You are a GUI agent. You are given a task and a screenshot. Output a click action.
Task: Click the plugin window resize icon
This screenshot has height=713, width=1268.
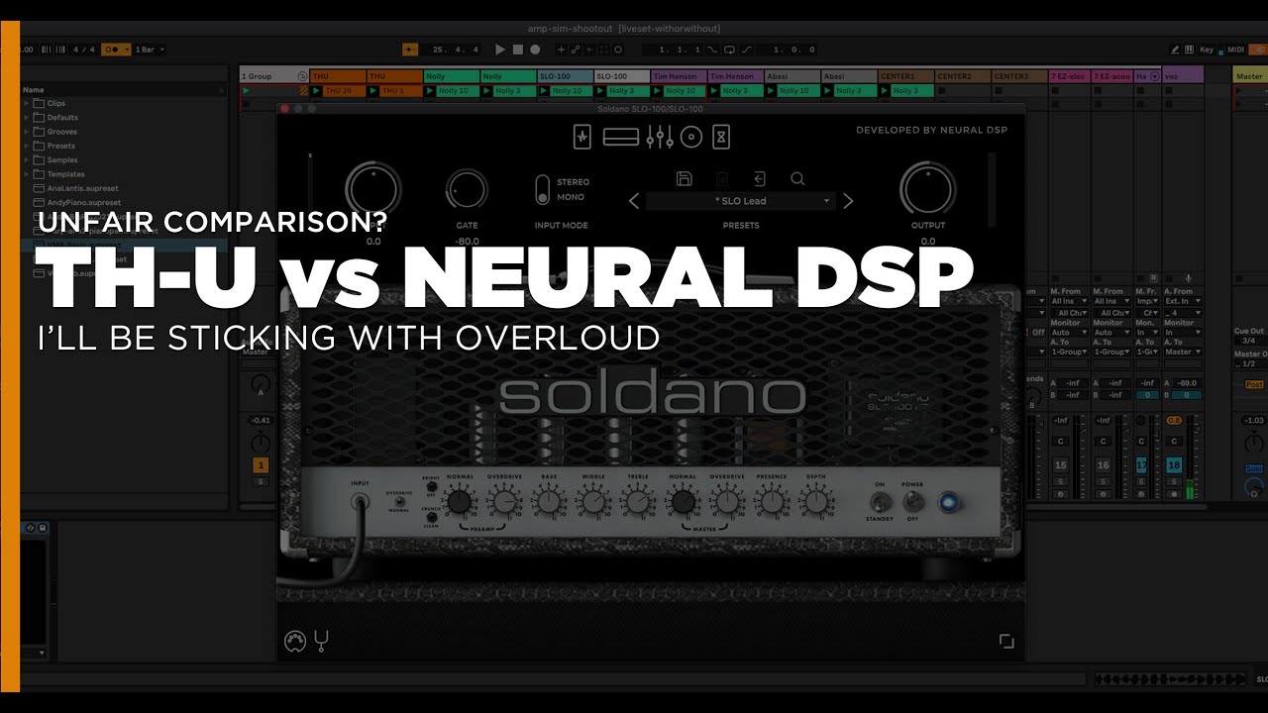pyautogui.click(x=1006, y=642)
